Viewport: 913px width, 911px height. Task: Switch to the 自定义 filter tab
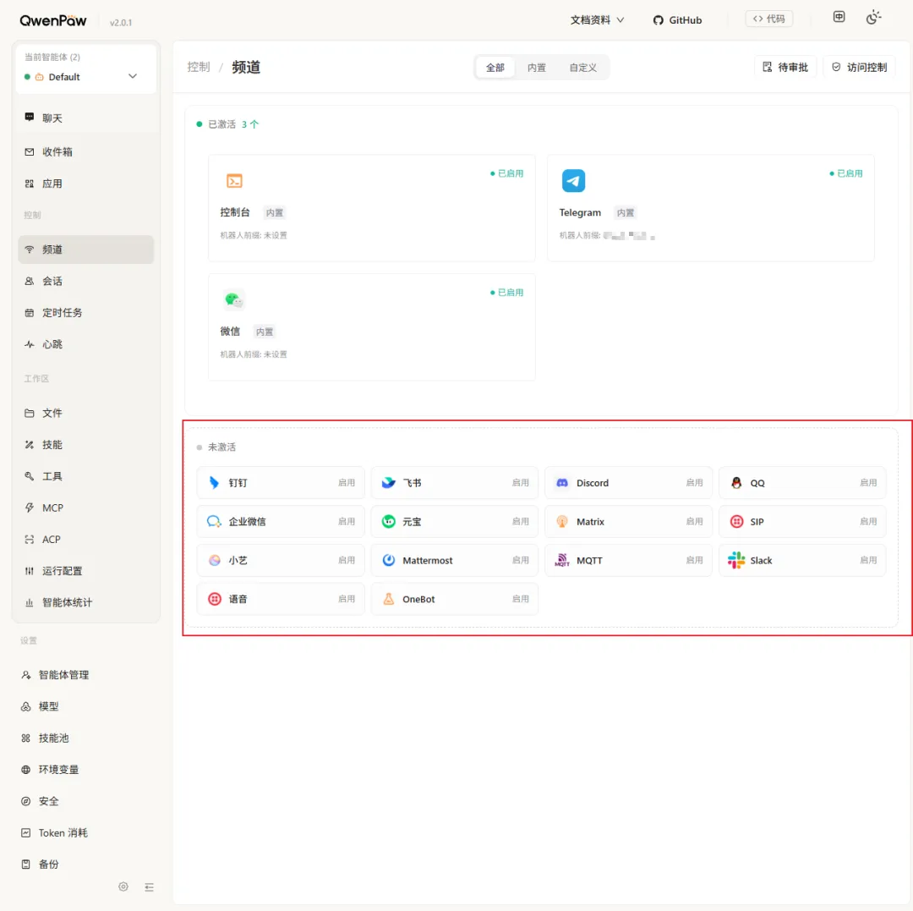click(x=582, y=68)
